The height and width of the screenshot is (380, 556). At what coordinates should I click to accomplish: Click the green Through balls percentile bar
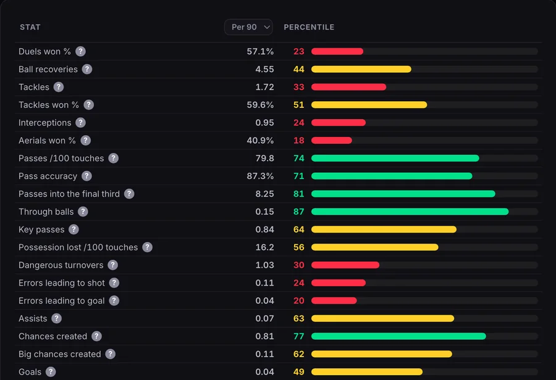click(x=410, y=212)
